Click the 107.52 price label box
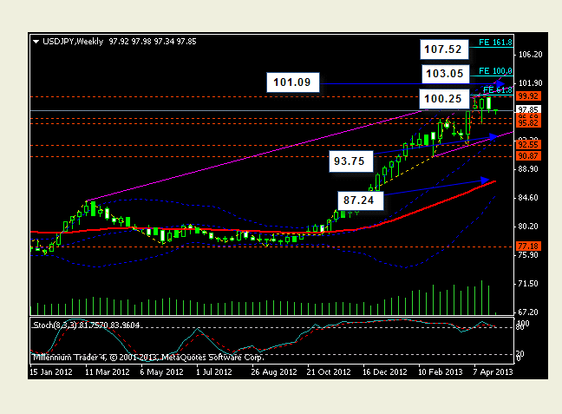Image resolution: width=562 pixels, height=414 pixels. pyautogui.click(x=445, y=49)
